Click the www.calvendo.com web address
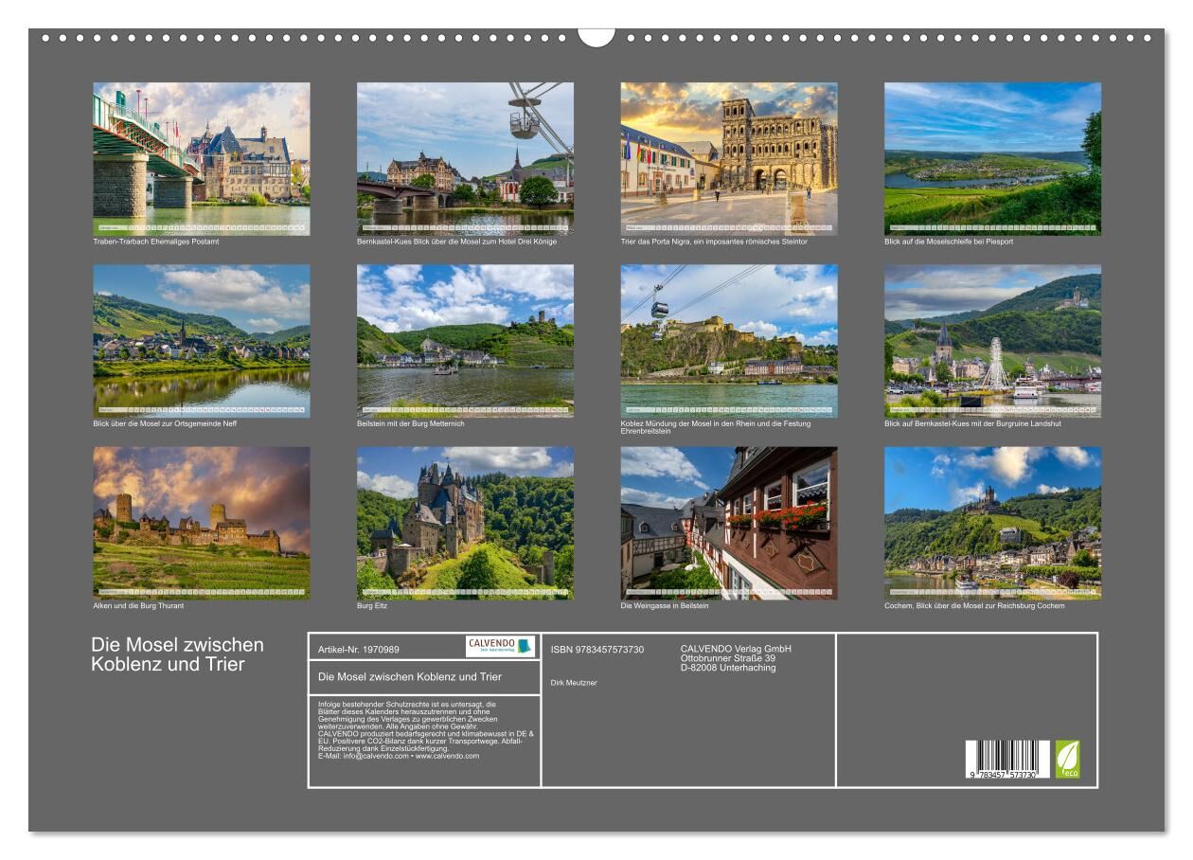Image resolution: width=1193 pixels, height=860 pixels. pos(447,756)
